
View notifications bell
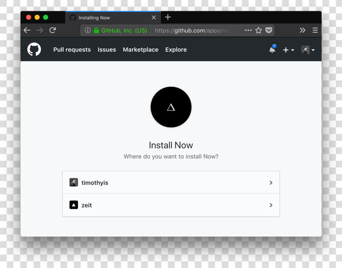(272, 49)
